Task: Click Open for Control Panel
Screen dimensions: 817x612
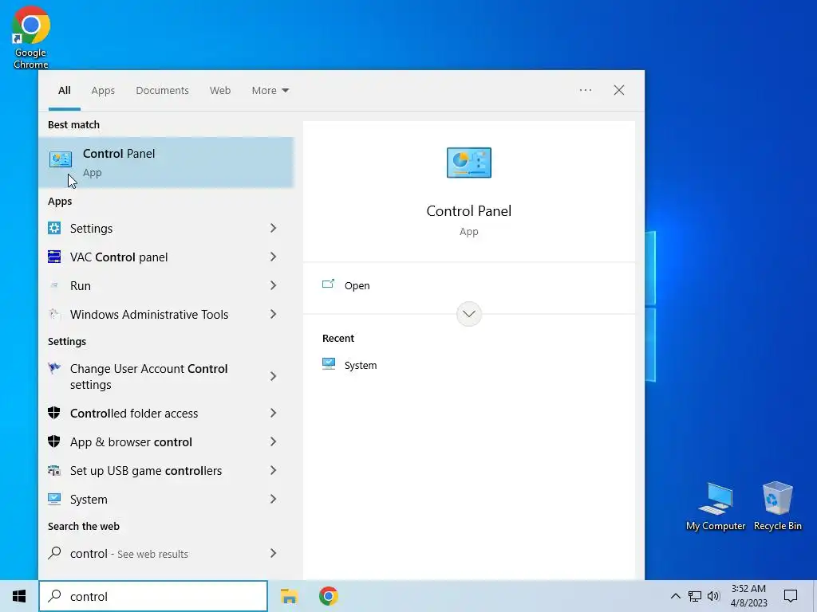Action: point(357,285)
